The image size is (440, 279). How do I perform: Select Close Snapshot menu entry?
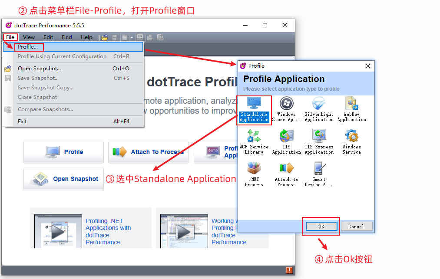pyautogui.click(x=73, y=97)
